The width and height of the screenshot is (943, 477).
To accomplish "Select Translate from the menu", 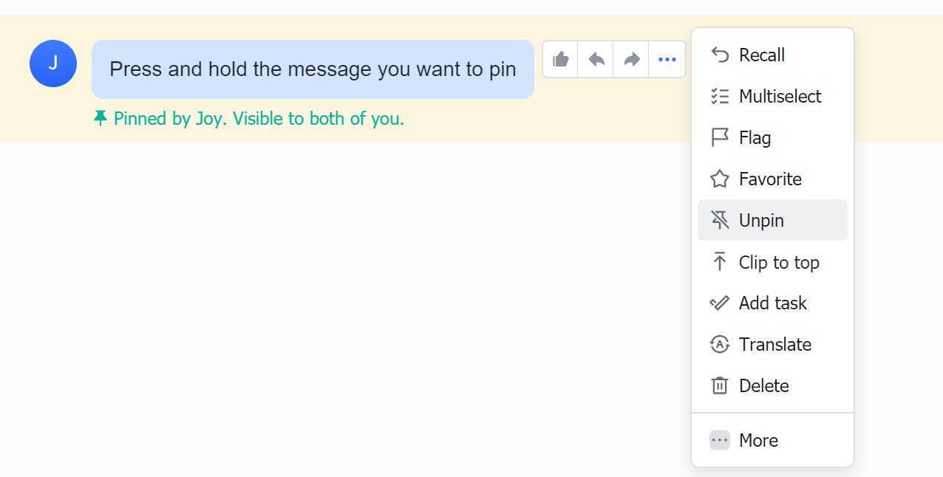I will (x=775, y=344).
